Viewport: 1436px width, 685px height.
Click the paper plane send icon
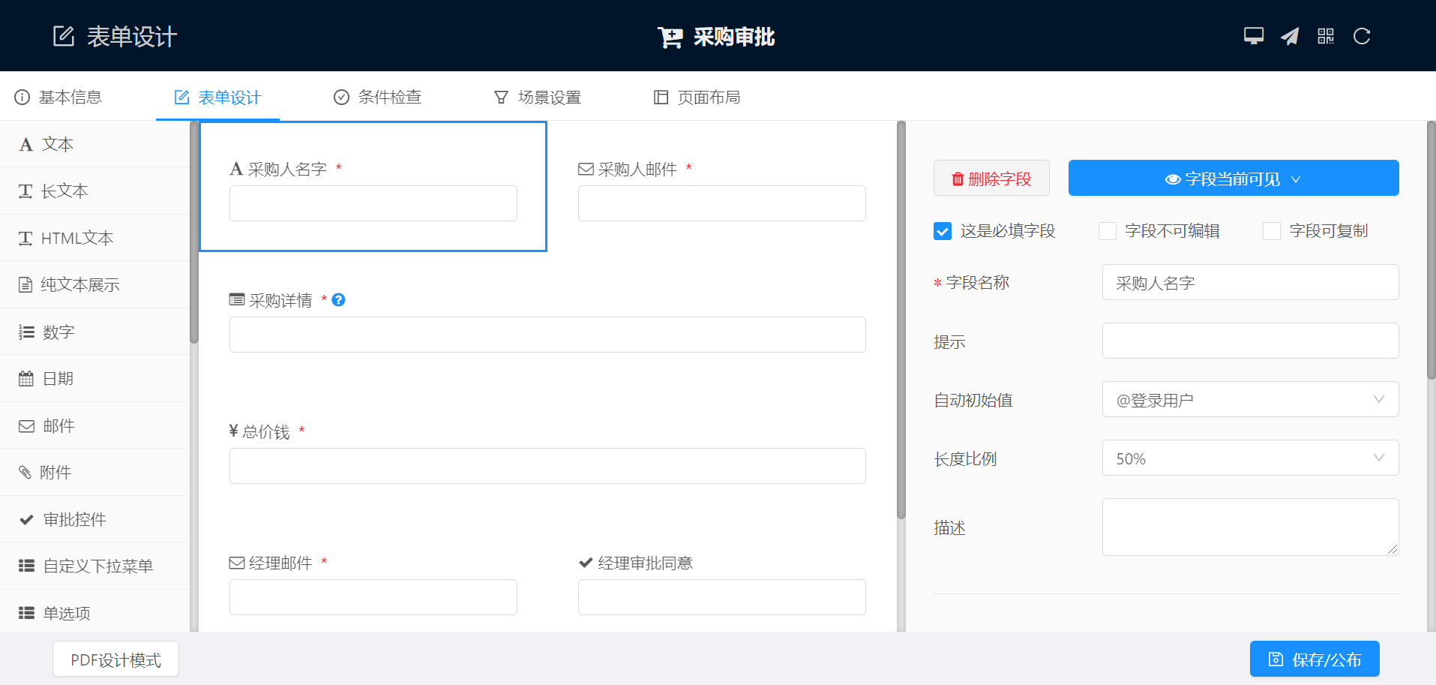(x=1290, y=36)
